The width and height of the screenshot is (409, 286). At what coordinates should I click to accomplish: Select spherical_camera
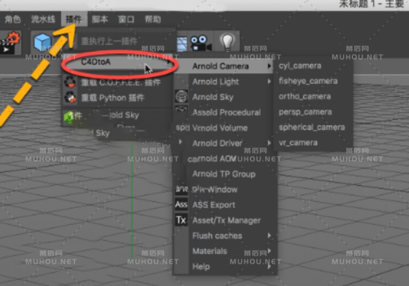tap(312, 127)
